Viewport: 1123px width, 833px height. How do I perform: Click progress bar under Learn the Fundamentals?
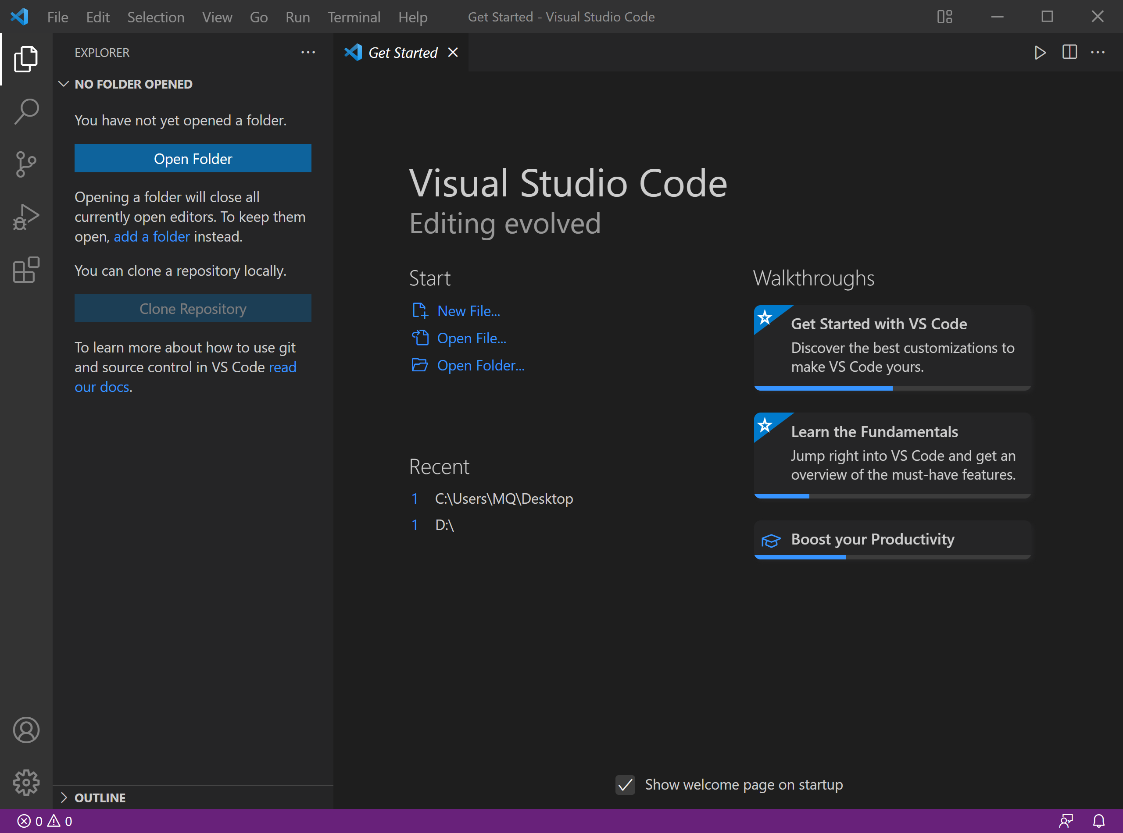[892, 496]
